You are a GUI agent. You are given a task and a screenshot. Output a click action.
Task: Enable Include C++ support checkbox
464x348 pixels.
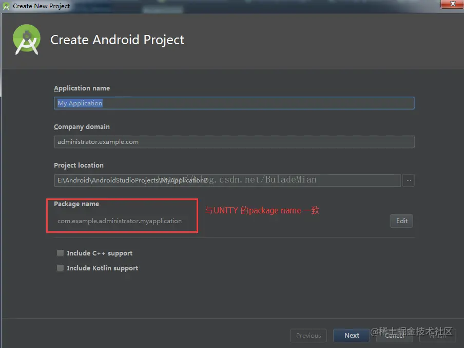[x=60, y=253]
